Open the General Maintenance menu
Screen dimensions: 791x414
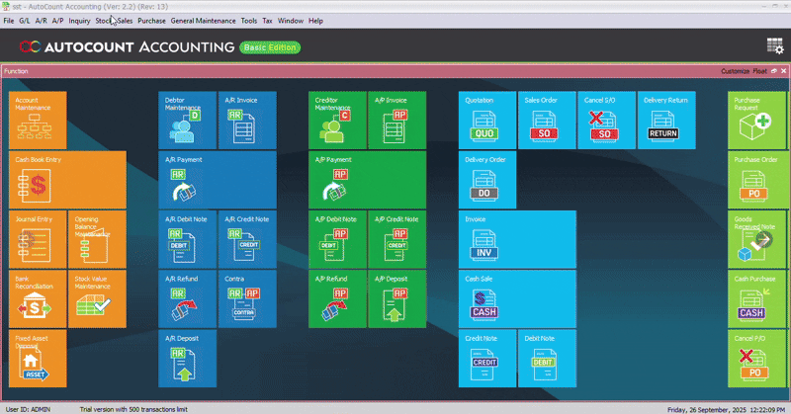pyautogui.click(x=203, y=21)
